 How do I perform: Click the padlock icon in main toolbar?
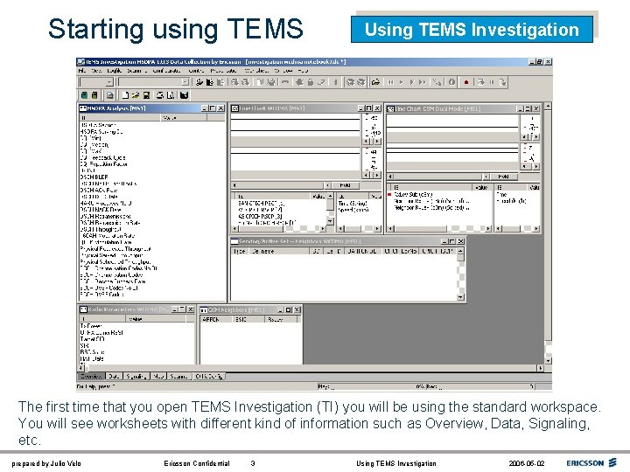pos(310,82)
